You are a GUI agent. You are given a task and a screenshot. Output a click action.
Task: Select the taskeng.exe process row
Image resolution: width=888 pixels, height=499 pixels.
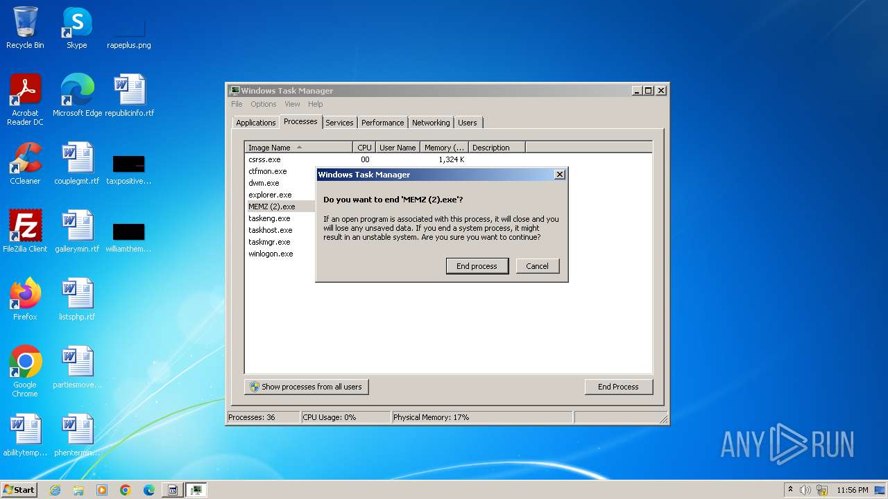click(x=280, y=218)
